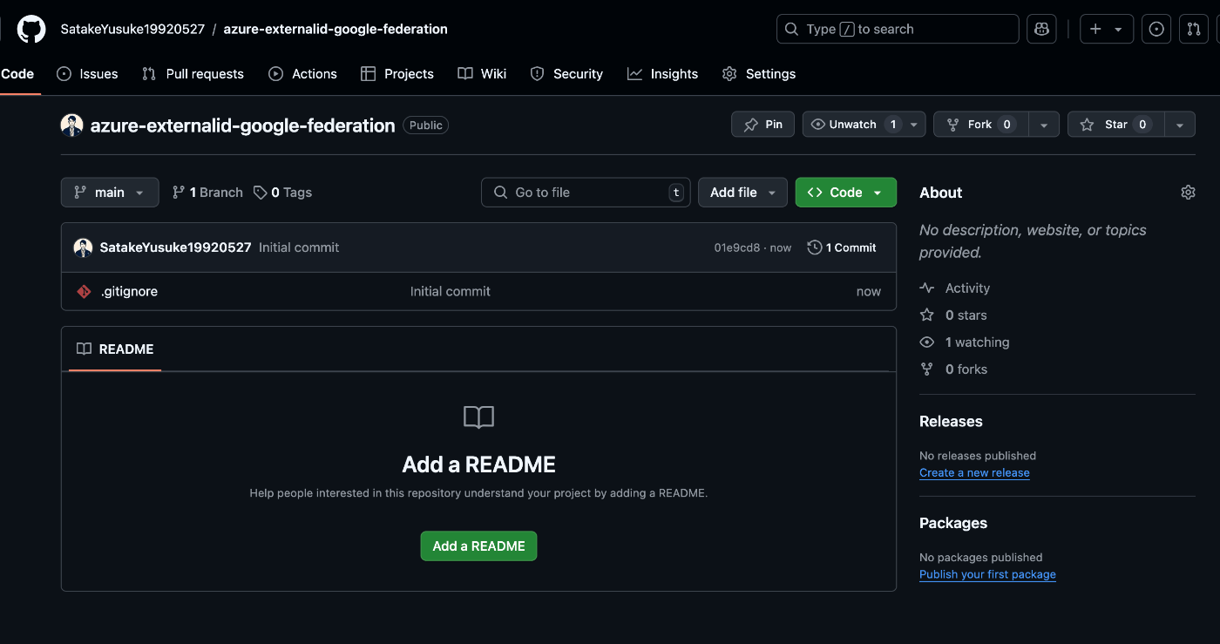Open the 0 stars link

click(x=966, y=315)
